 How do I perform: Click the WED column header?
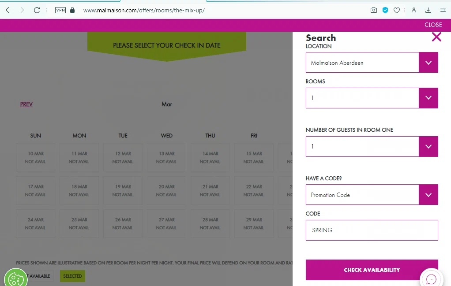coord(166,136)
